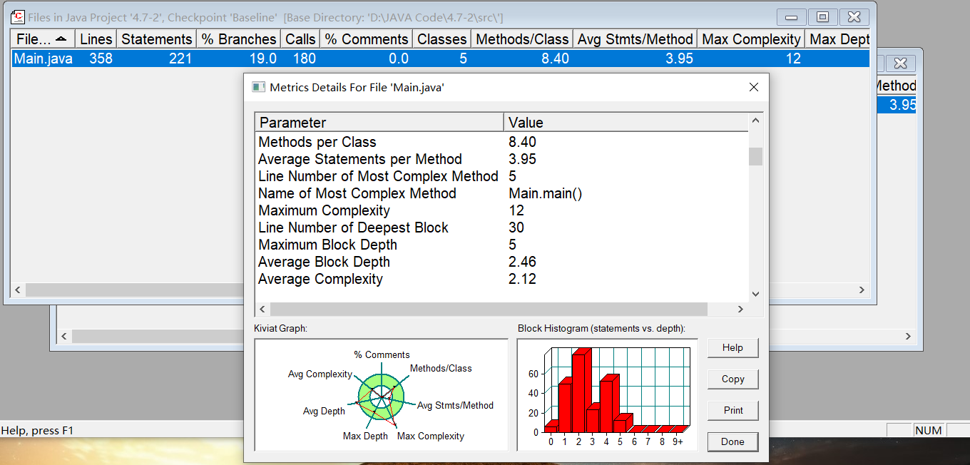Click right scroll arrow of background window
This screenshot has height=465, width=970.
(908, 336)
